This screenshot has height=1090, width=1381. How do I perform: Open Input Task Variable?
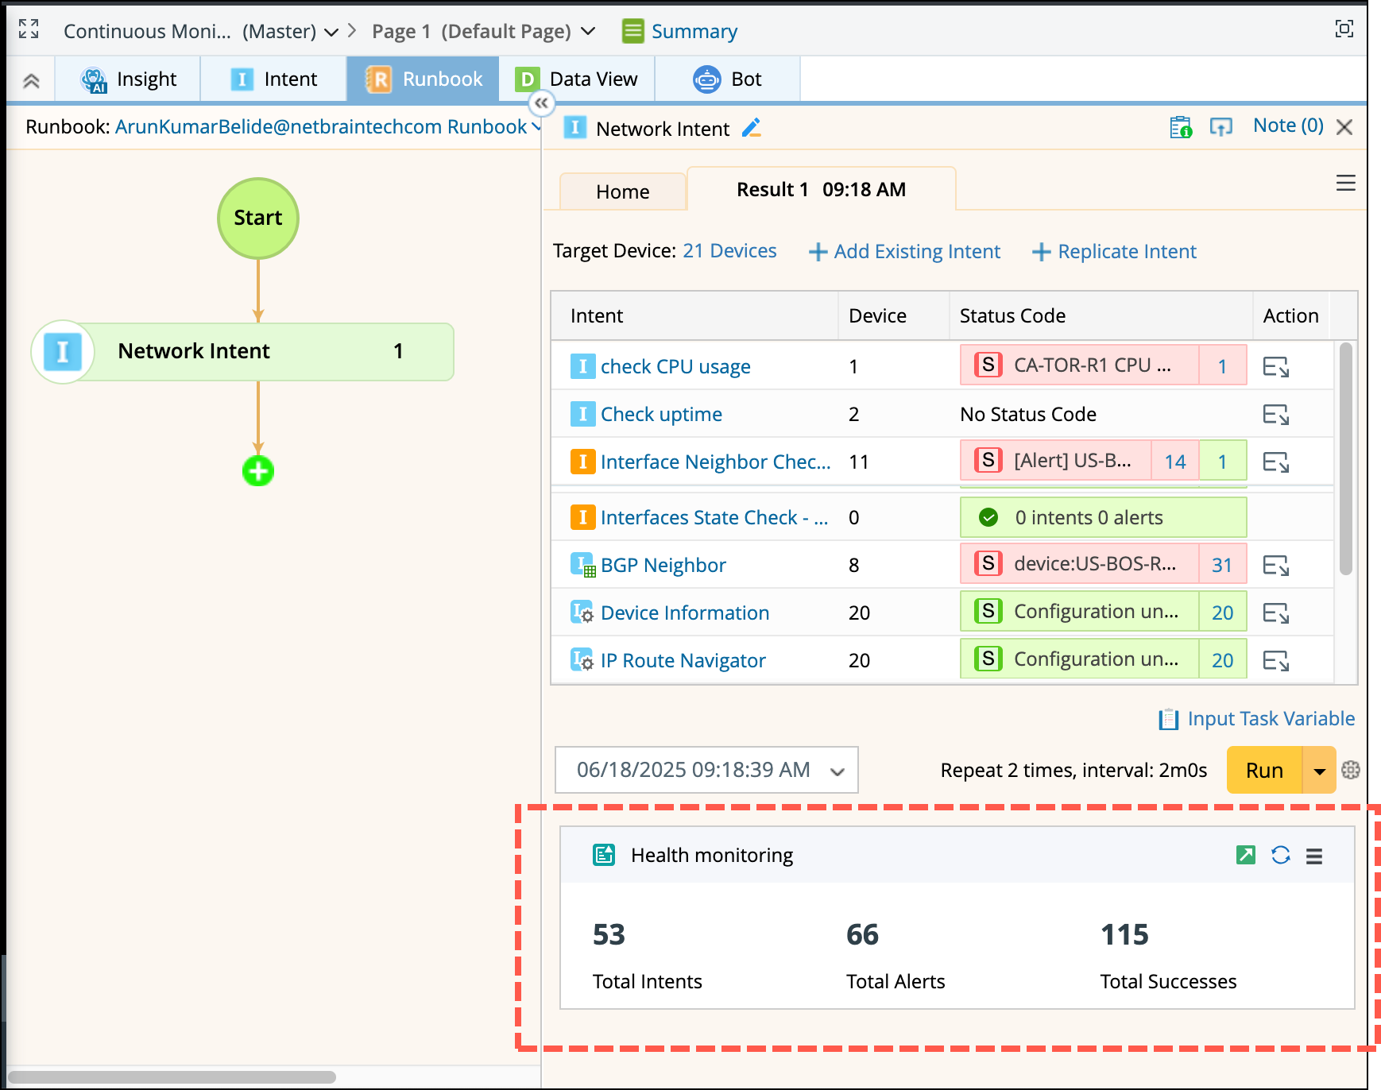1257,719
